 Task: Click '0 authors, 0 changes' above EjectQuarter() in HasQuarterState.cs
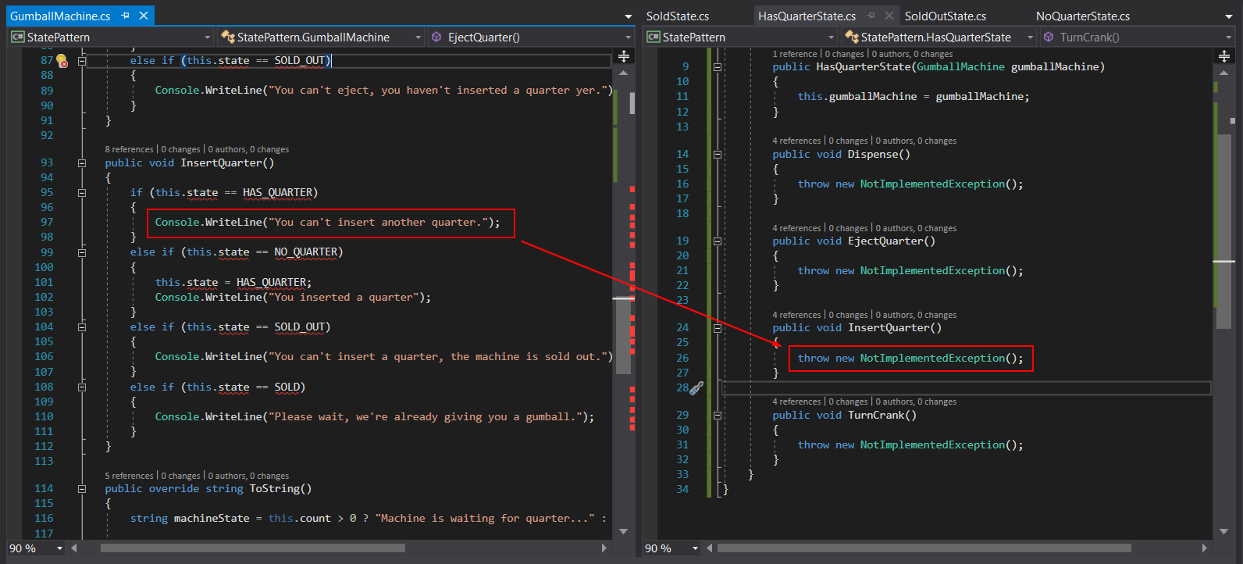[916, 228]
